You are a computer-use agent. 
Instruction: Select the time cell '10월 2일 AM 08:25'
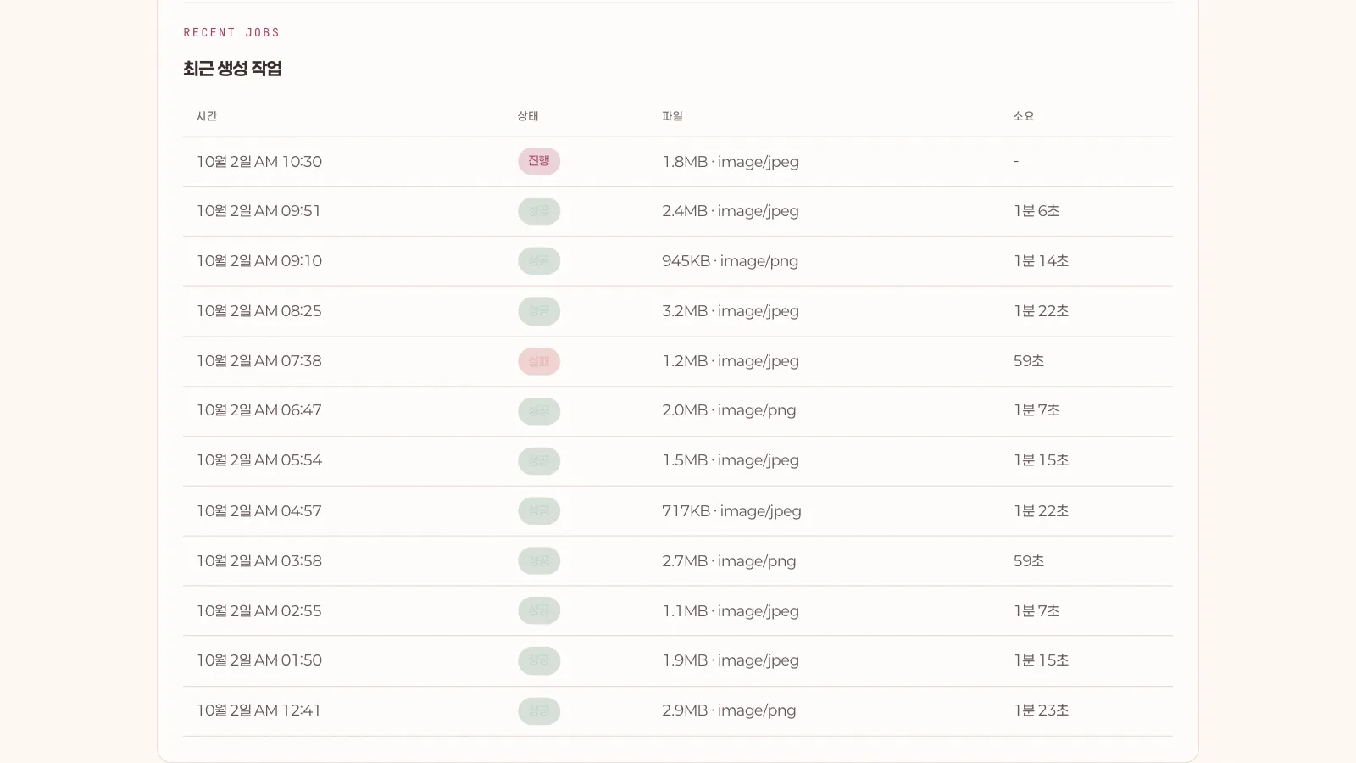tap(259, 311)
